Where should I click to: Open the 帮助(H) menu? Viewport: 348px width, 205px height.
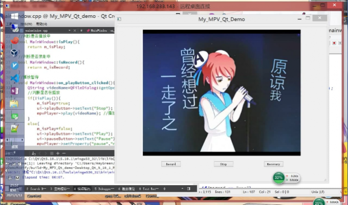pos(42,24)
